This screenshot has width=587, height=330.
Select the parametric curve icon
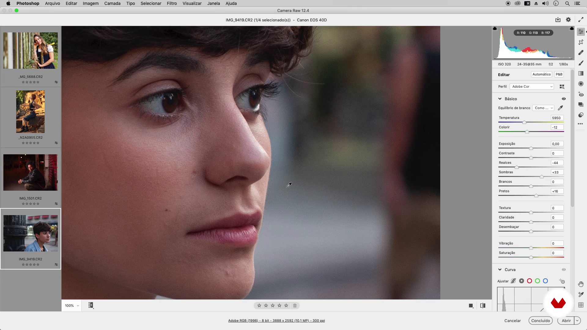point(513,281)
